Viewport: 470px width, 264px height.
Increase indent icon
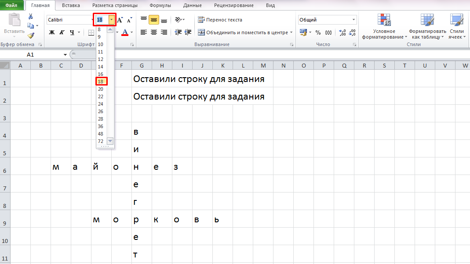(x=188, y=32)
